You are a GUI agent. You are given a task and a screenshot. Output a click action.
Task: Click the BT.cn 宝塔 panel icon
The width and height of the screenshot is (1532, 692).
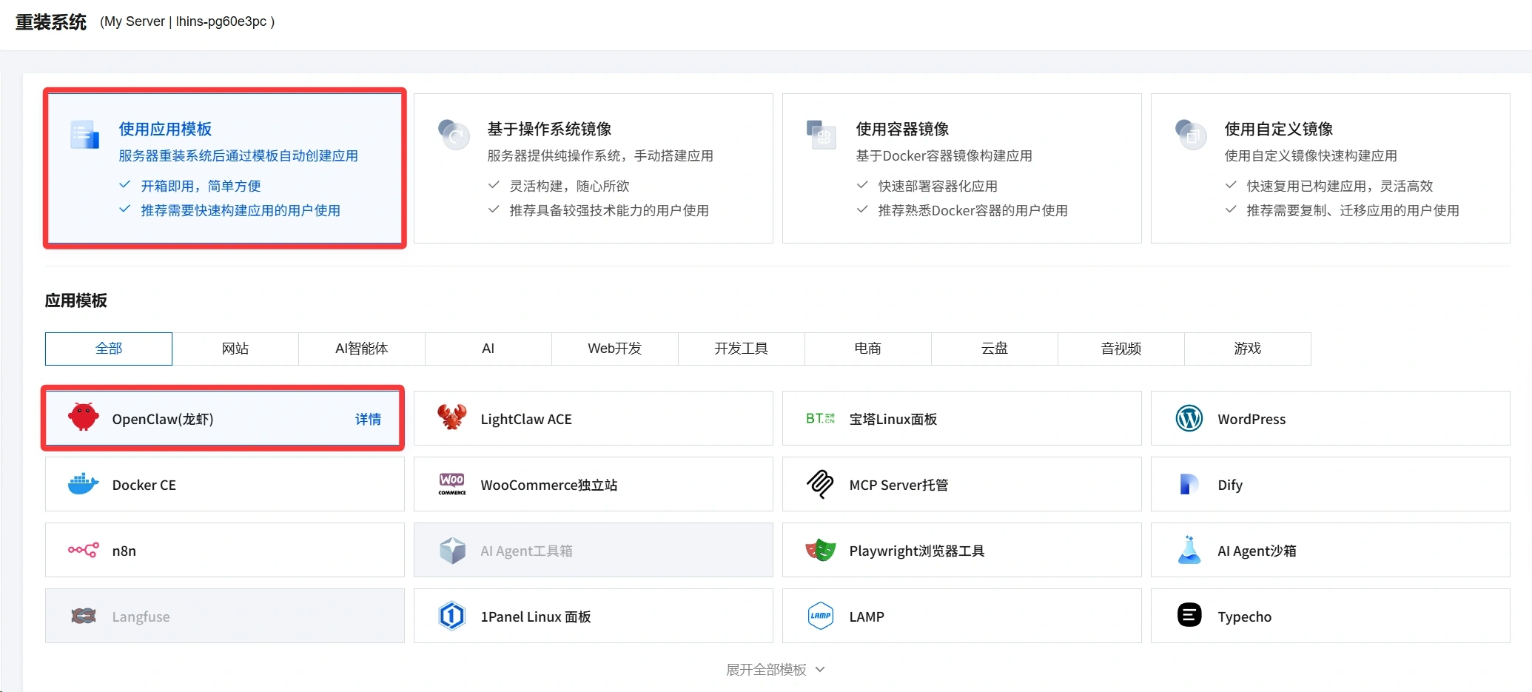point(820,418)
